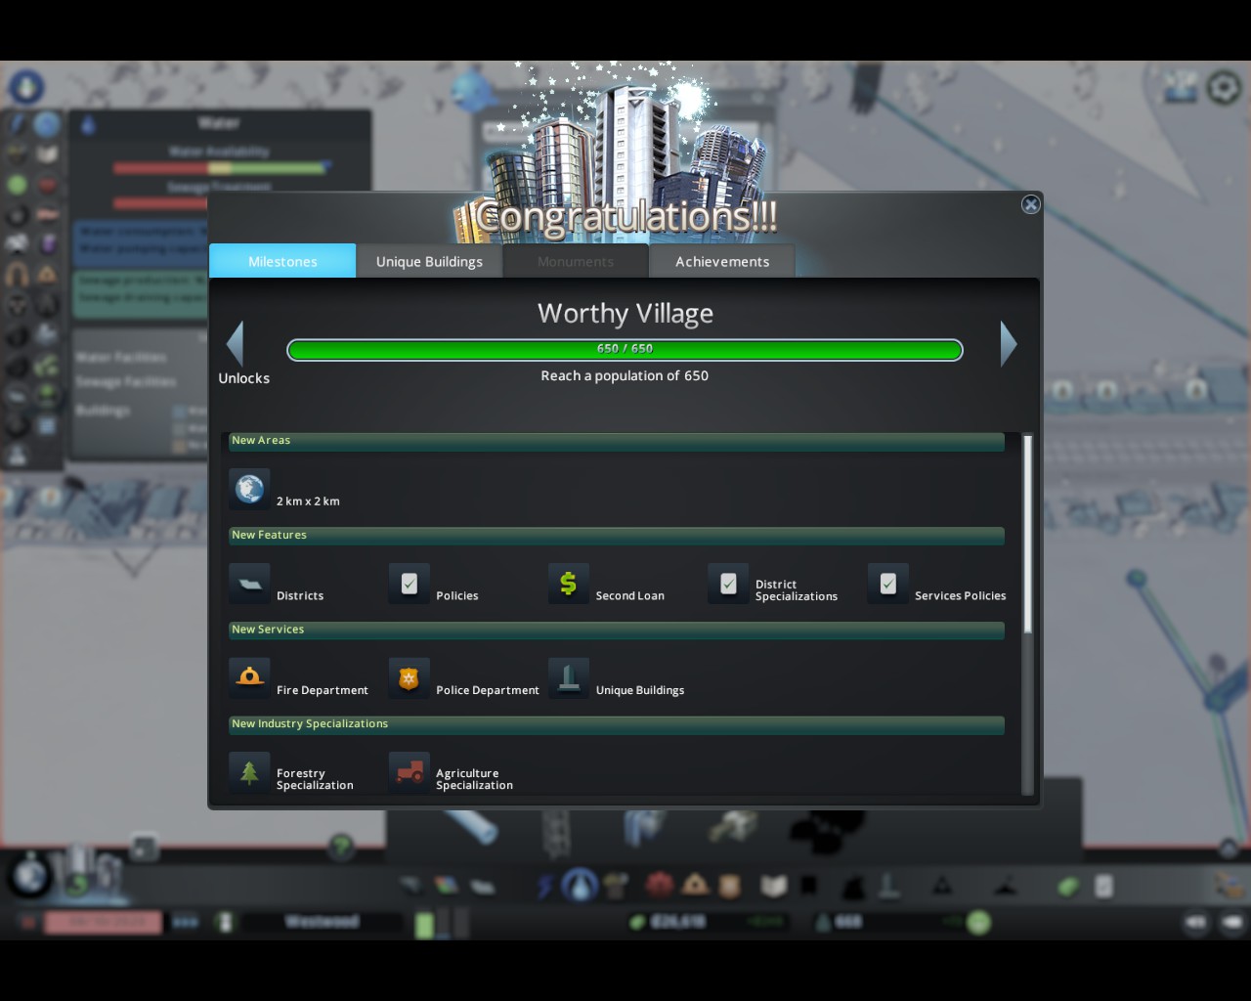1251x1001 pixels.
Task: Select the Electricity lightning tool in bottom toolbar
Action: coord(544,886)
